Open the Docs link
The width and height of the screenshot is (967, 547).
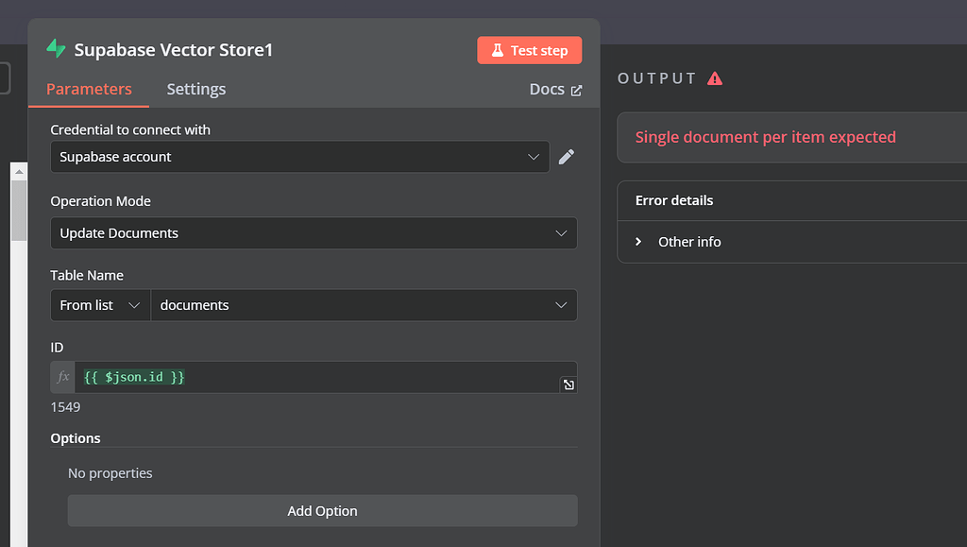click(x=546, y=89)
